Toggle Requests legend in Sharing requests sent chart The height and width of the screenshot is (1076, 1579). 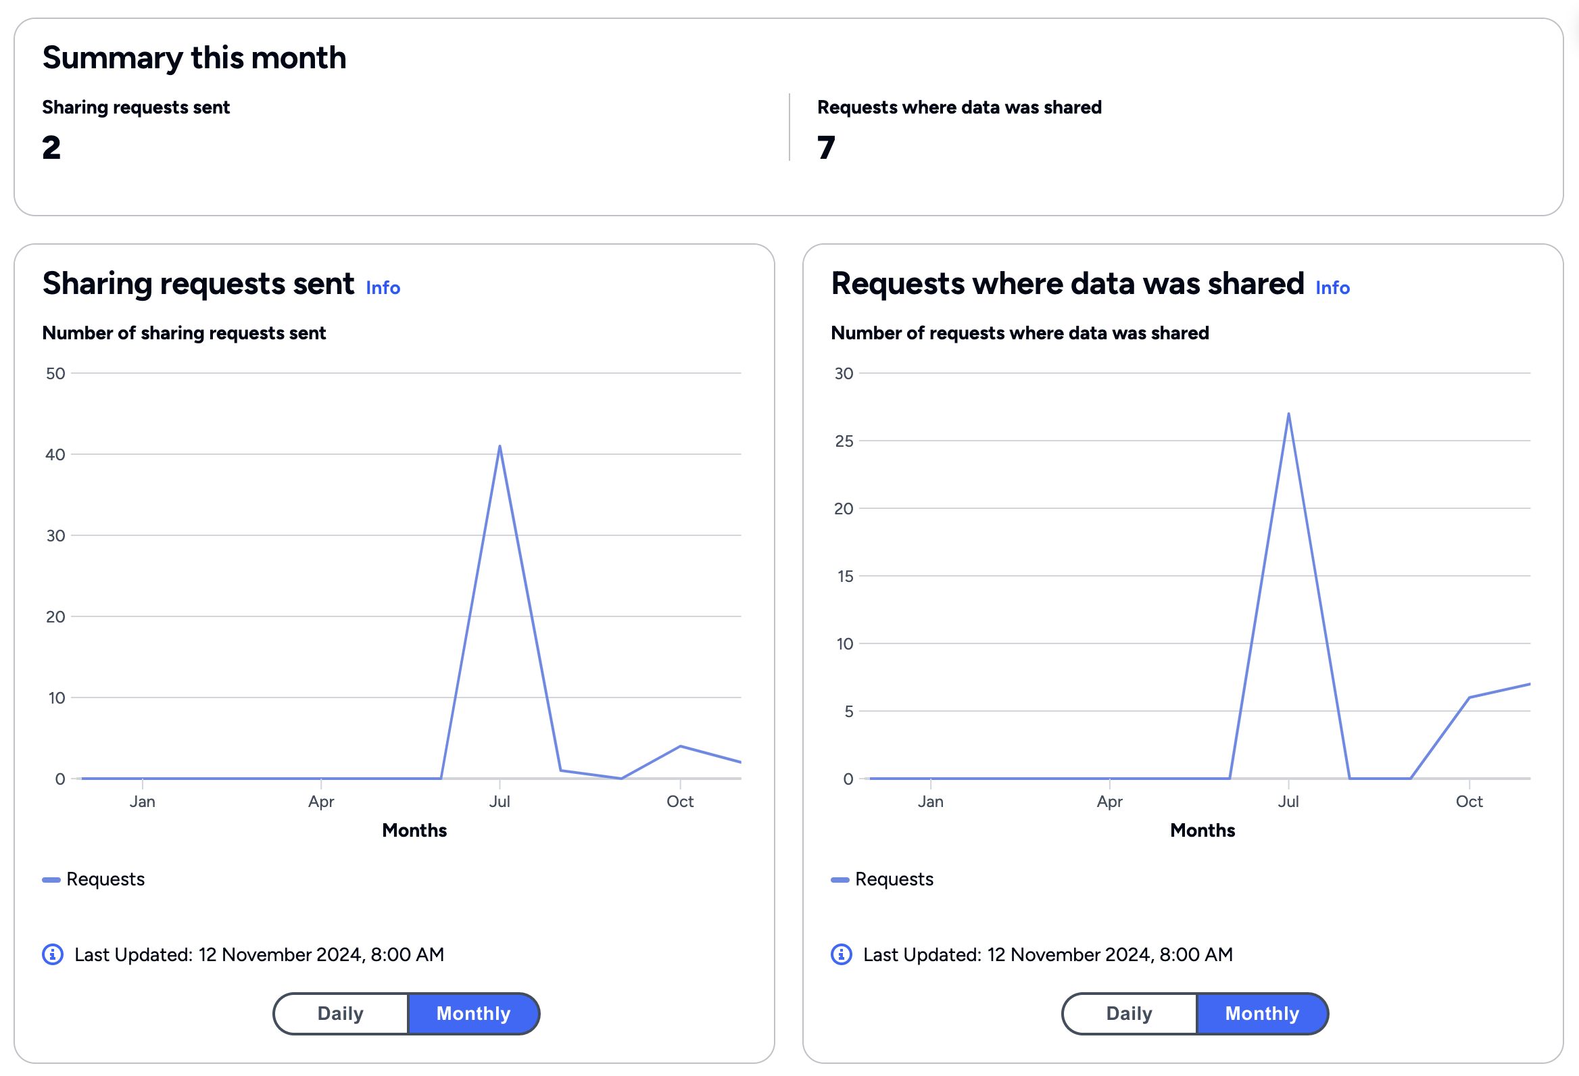pos(94,879)
